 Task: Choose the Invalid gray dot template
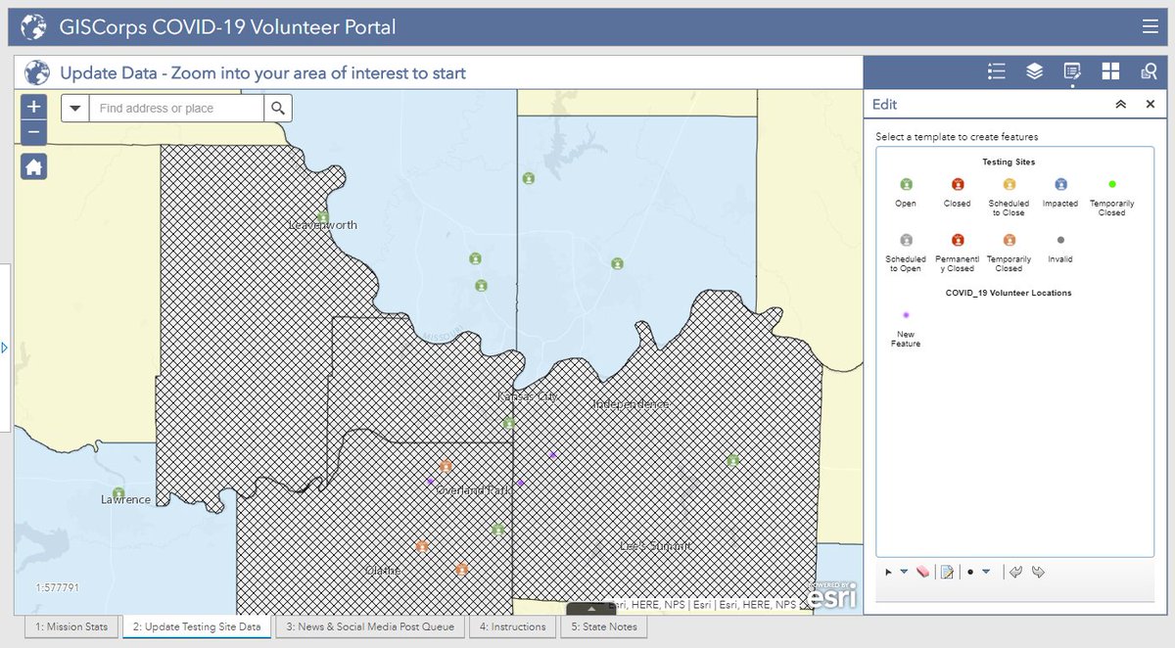pyautogui.click(x=1060, y=248)
